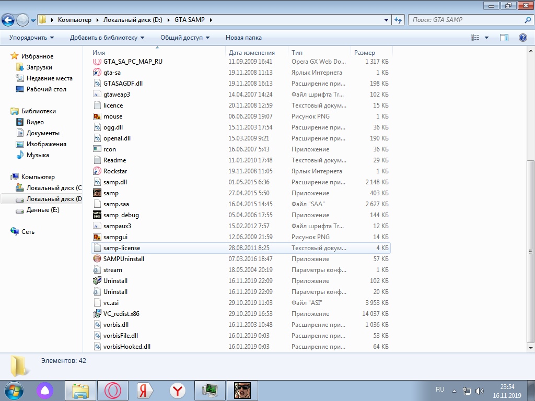Refresh the GTA SAMP folder view
535x401 pixels.
click(398, 20)
